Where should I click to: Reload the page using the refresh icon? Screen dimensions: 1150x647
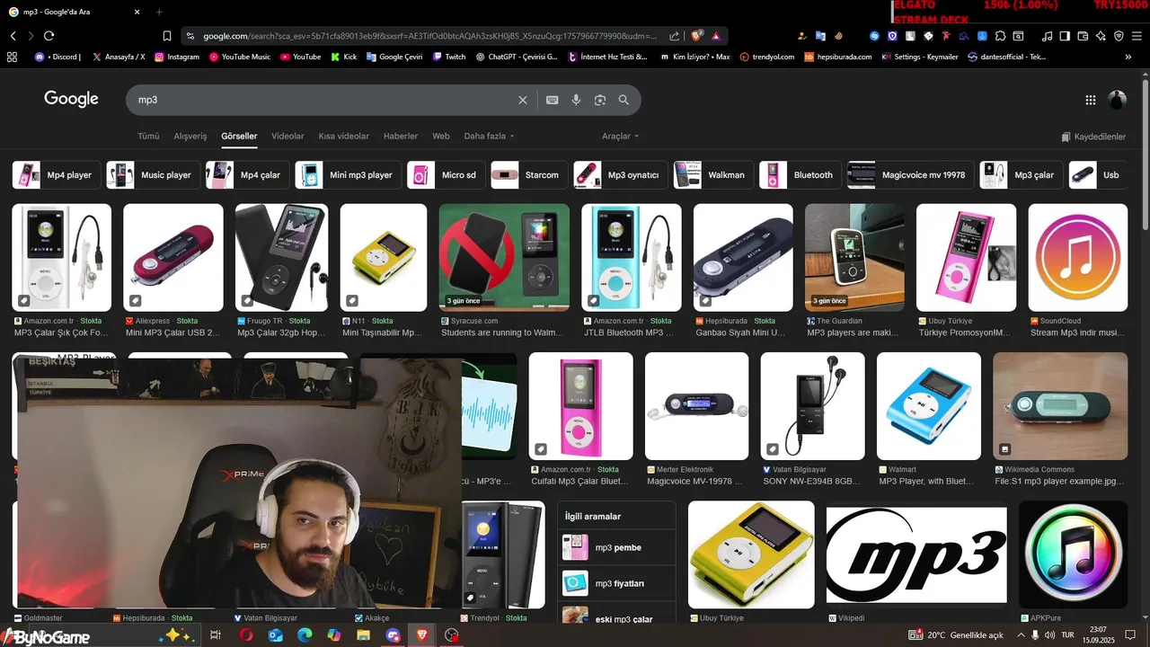point(49,36)
